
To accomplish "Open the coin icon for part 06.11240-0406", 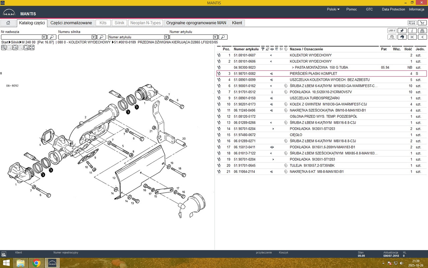I will point(286,110).
